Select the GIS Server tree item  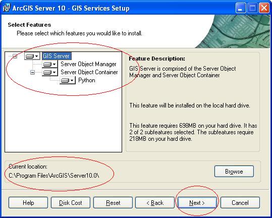(x=57, y=56)
